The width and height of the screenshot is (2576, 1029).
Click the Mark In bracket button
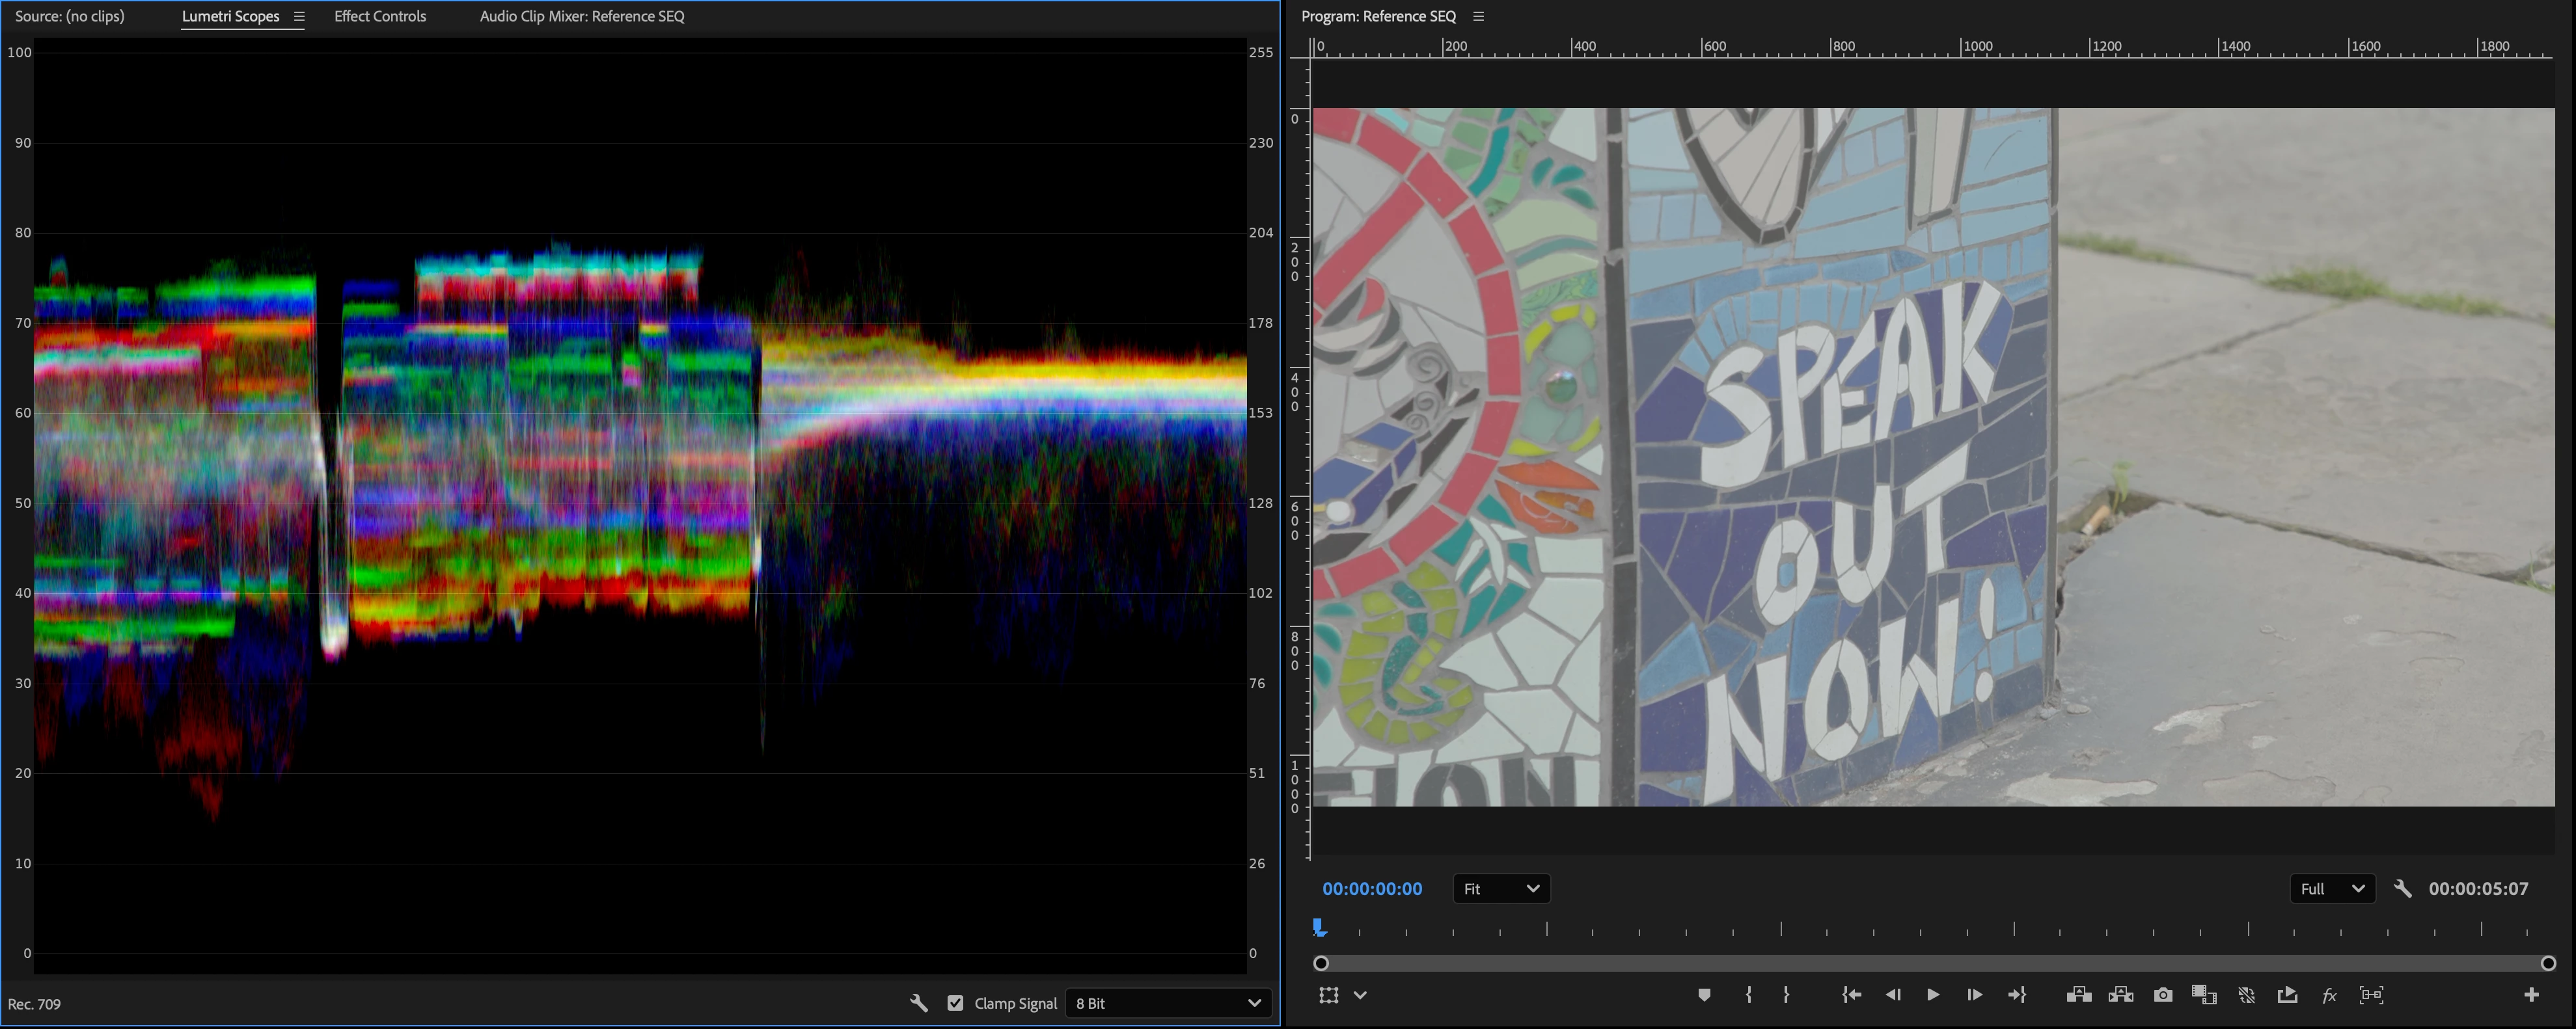click(x=1748, y=995)
